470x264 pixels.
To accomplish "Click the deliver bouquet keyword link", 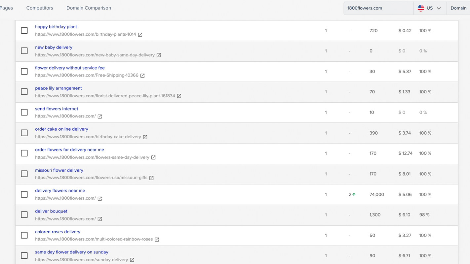I will pos(51,211).
